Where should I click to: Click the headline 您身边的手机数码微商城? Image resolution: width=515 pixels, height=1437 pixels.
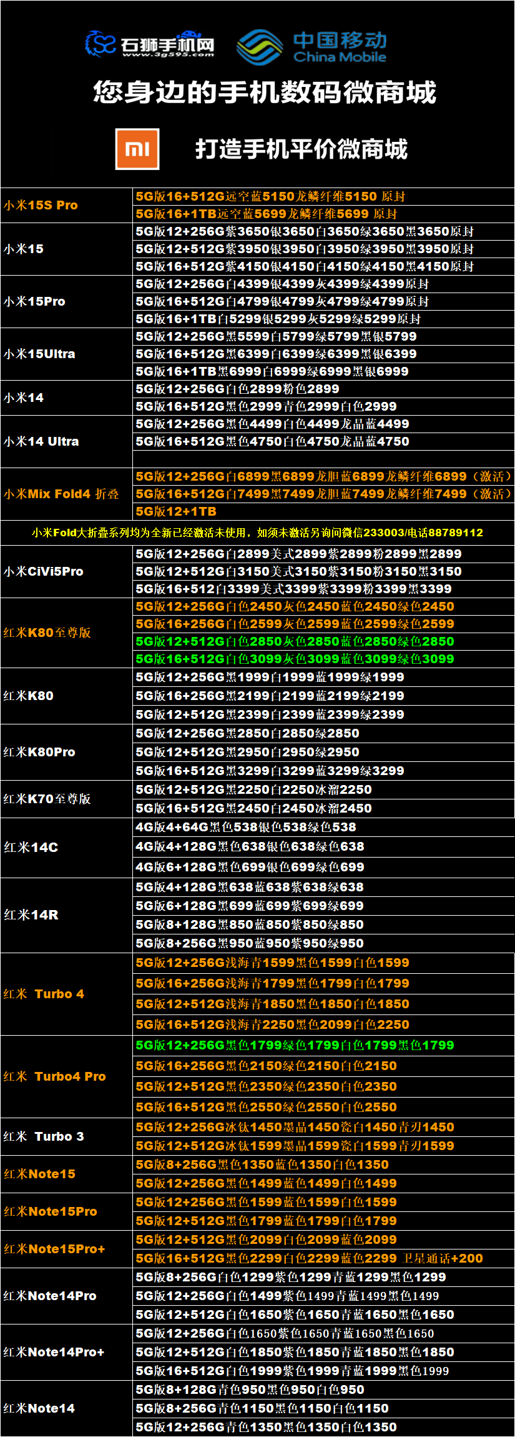click(264, 93)
